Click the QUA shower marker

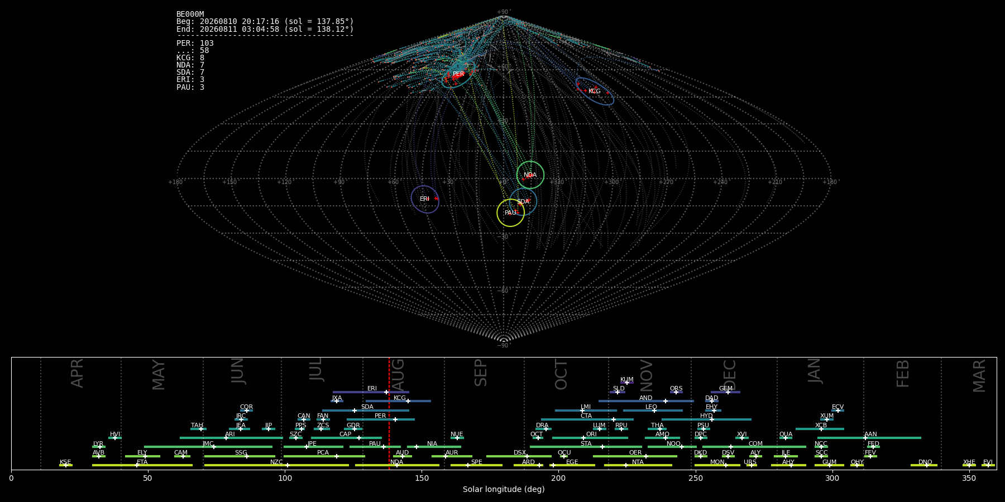coord(786,438)
